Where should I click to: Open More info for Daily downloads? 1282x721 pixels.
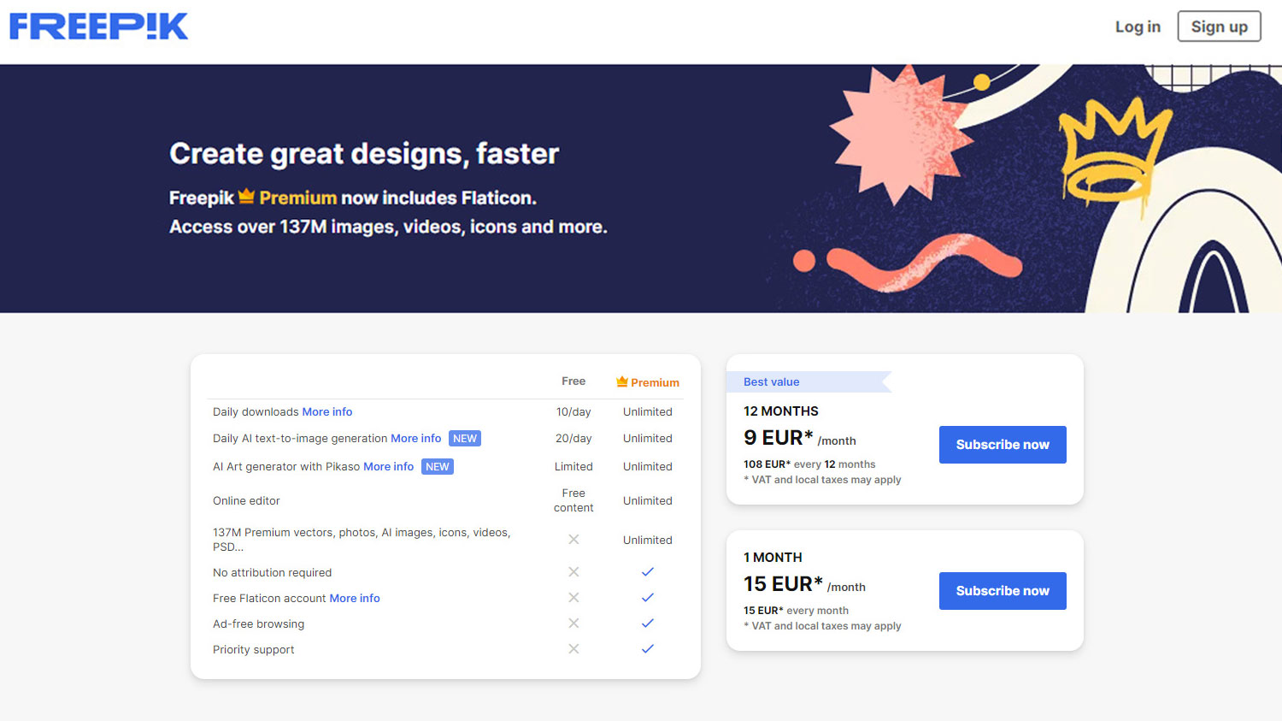[x=327, y=411]
